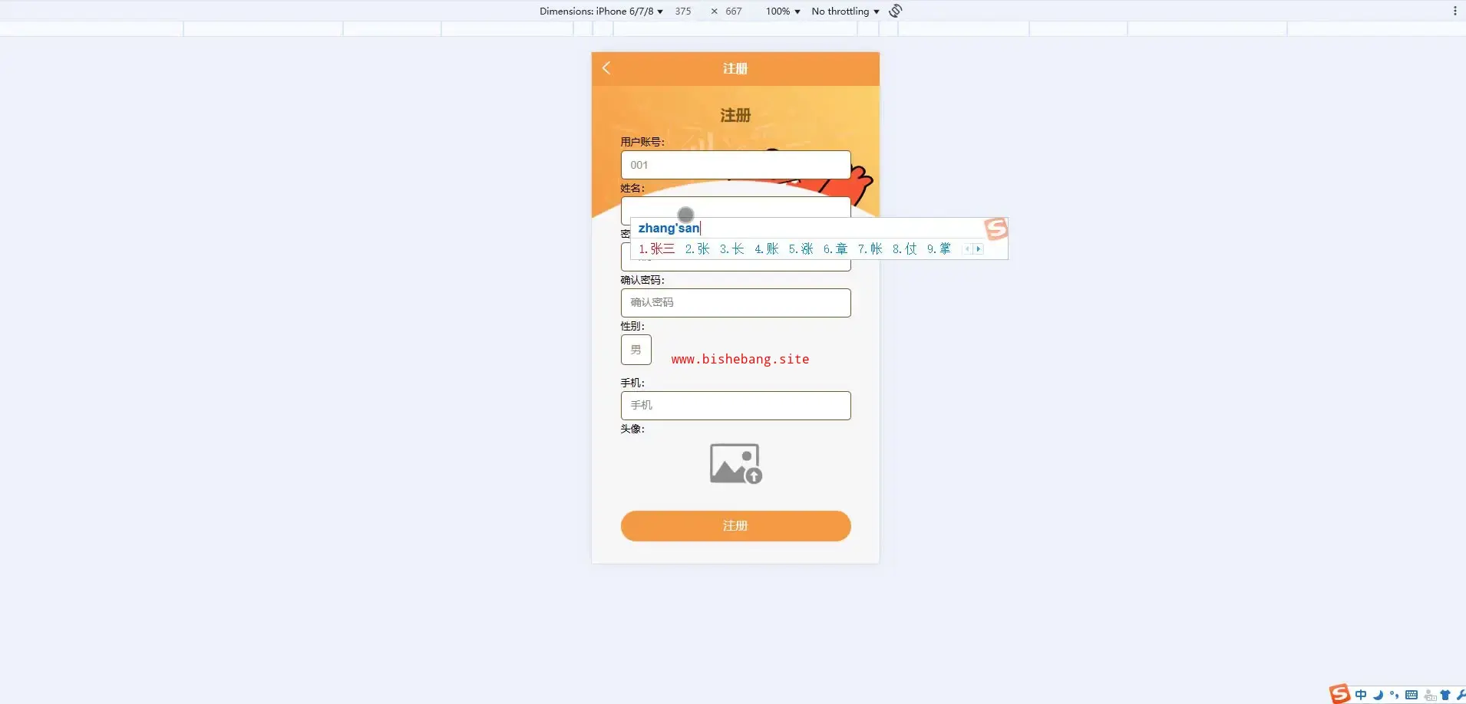Upload an avatar via the image icon
1466x704 pixels.
(x=735, y=463)
